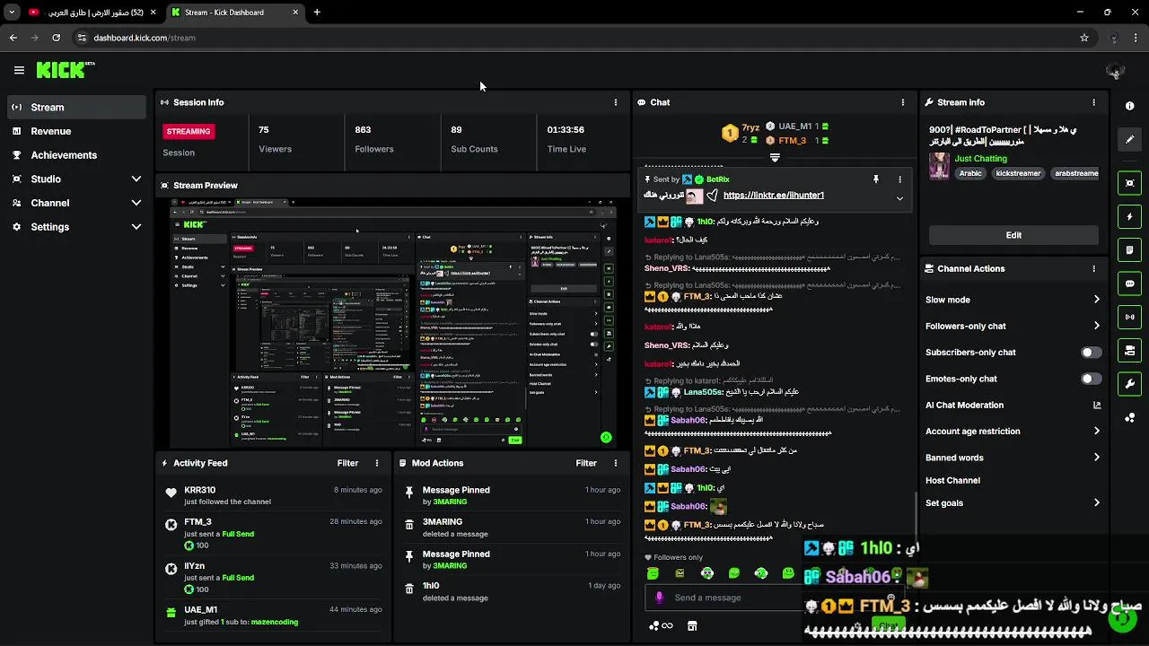Click Just Chatting category link
This screenshot has width=1149, height=646.
[980, 159]
